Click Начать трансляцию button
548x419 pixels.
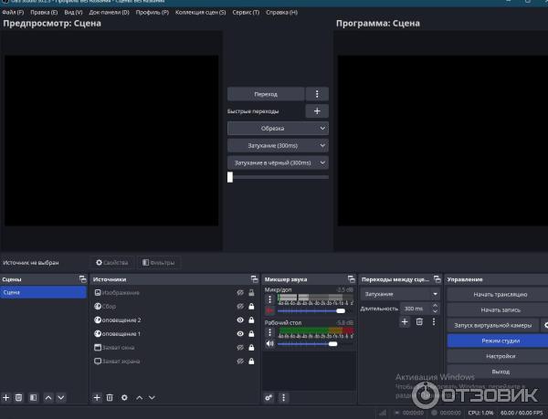pyautogui.click(x=501, y=294)
